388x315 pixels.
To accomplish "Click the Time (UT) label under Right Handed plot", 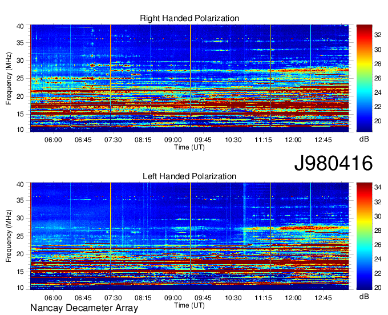I will pos(189,147).
